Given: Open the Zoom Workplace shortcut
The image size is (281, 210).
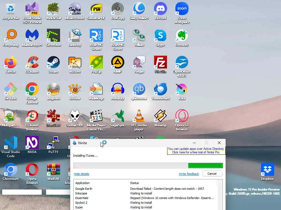Looking at the screenshot, I should coord(182,13).
